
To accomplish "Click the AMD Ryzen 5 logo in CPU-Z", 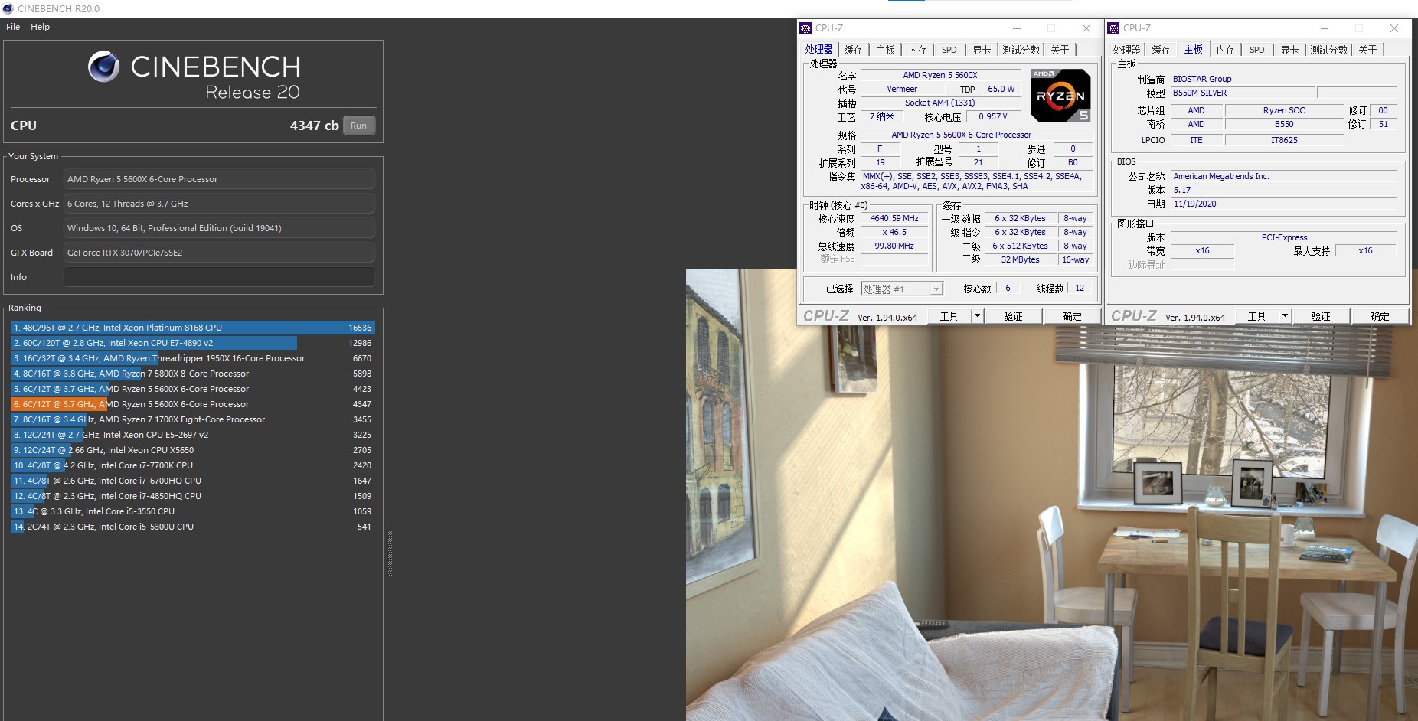I will coord(1060,96).
